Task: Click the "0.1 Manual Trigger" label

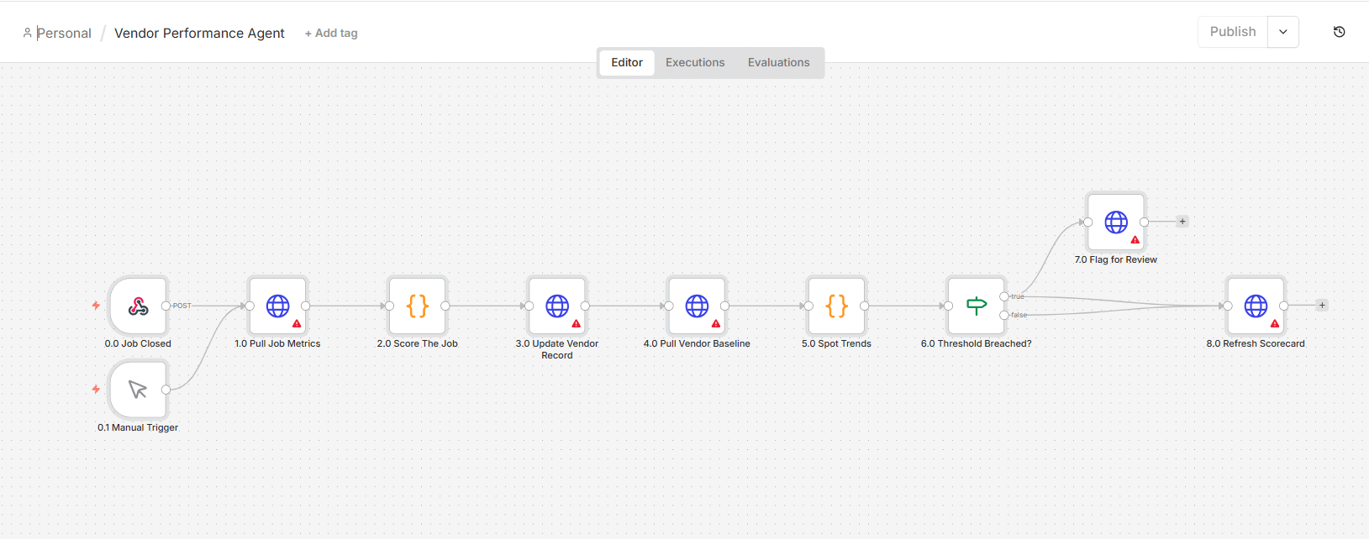Action: coord(138,427)
